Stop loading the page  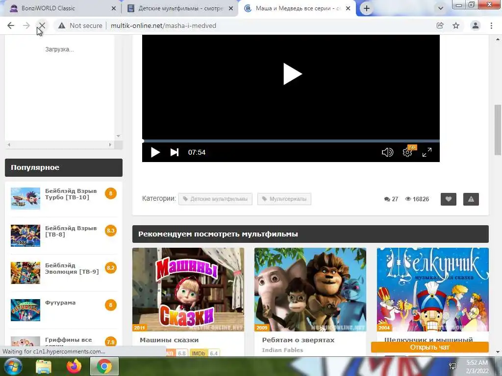point(42,25)
